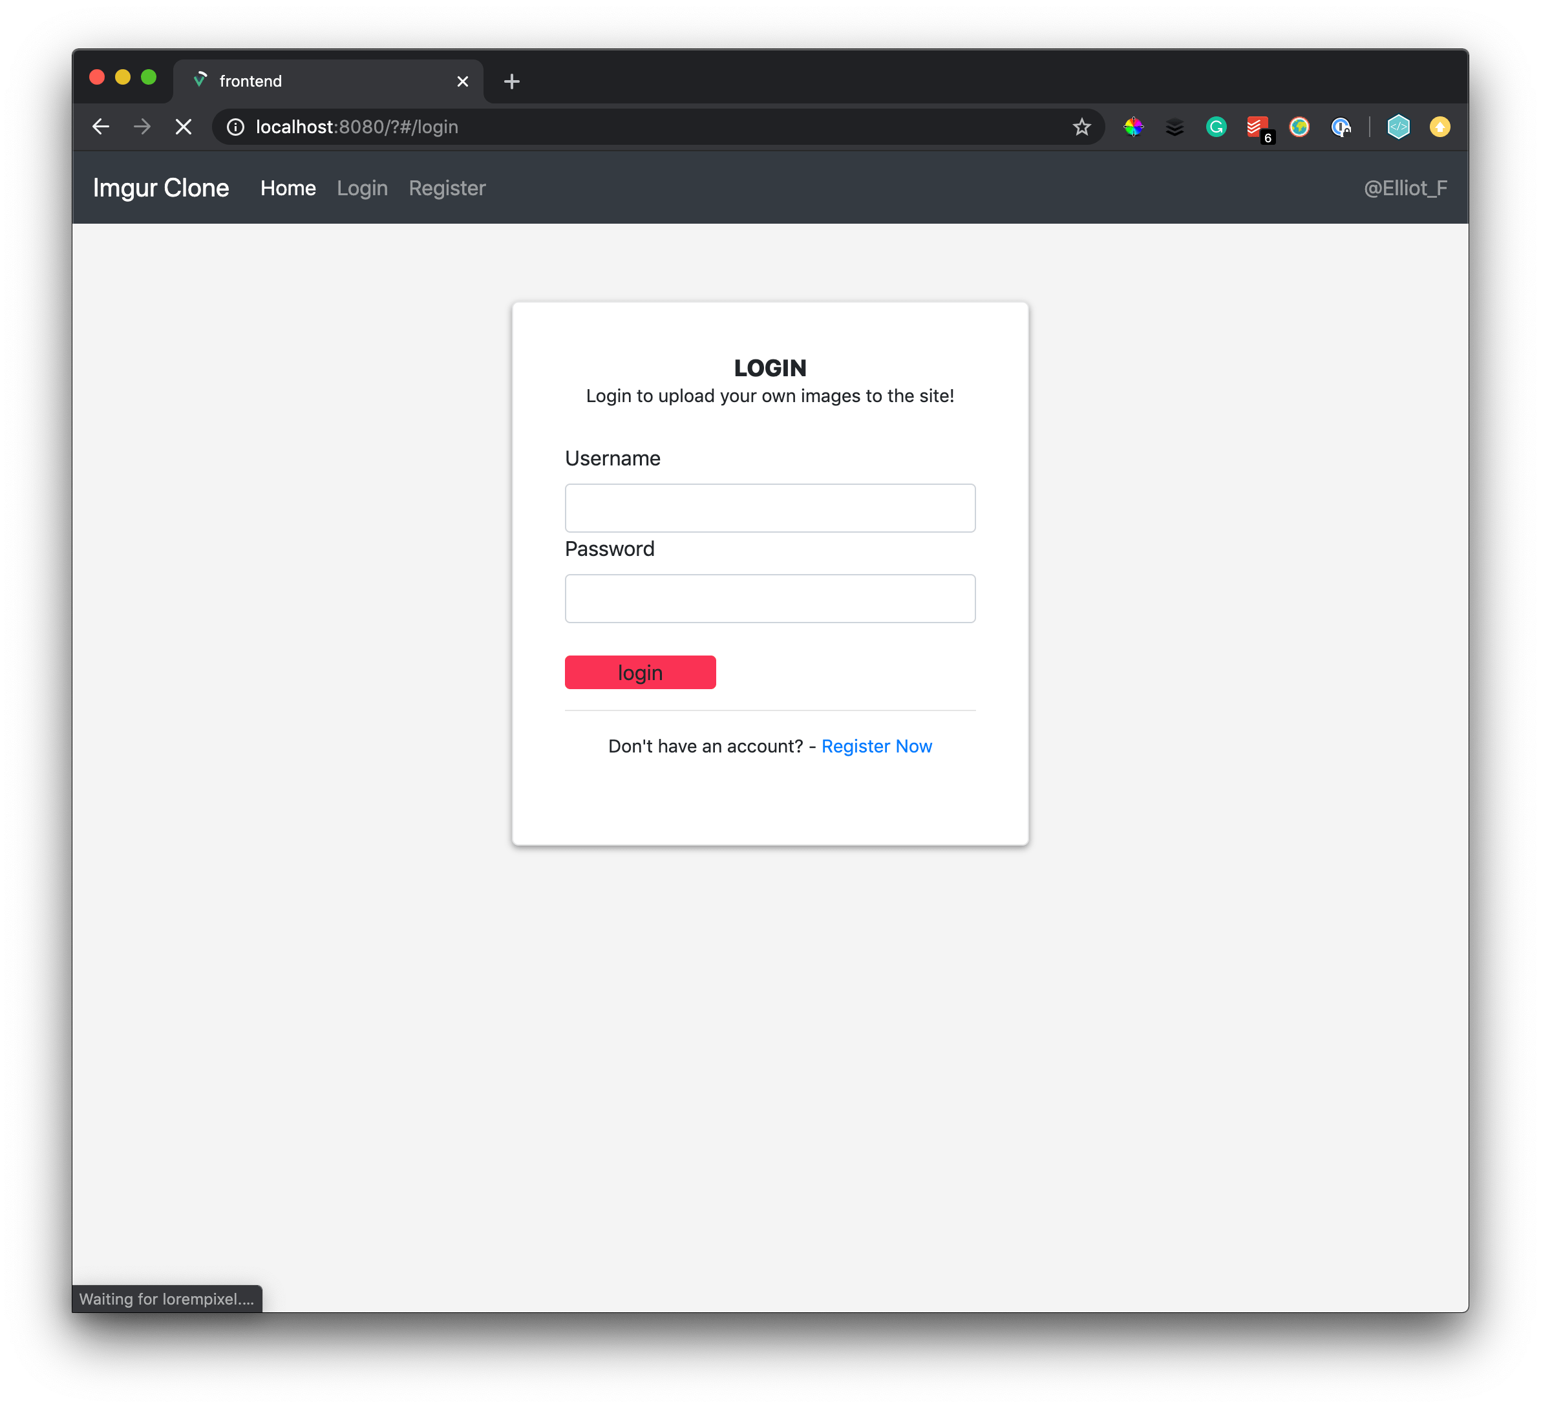
Task: Click inside the Username input field
Action: (x=770, y=507)
